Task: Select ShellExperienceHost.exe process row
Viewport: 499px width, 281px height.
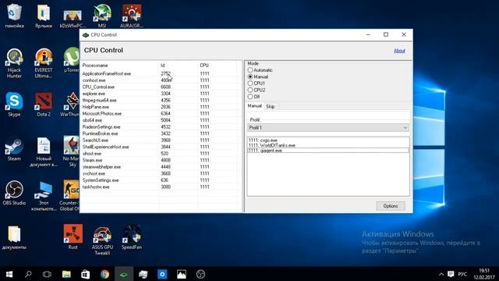Action: pyautogui.click(x=161, y=147)
